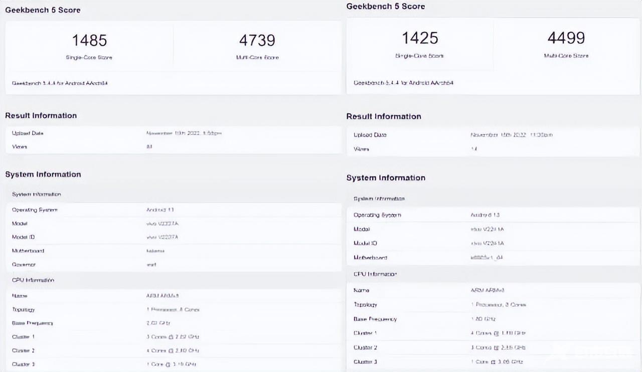Screen dimensions: 642x372
Task: Select the Upload Date label in the 1425 result
Action: point(370,135)
